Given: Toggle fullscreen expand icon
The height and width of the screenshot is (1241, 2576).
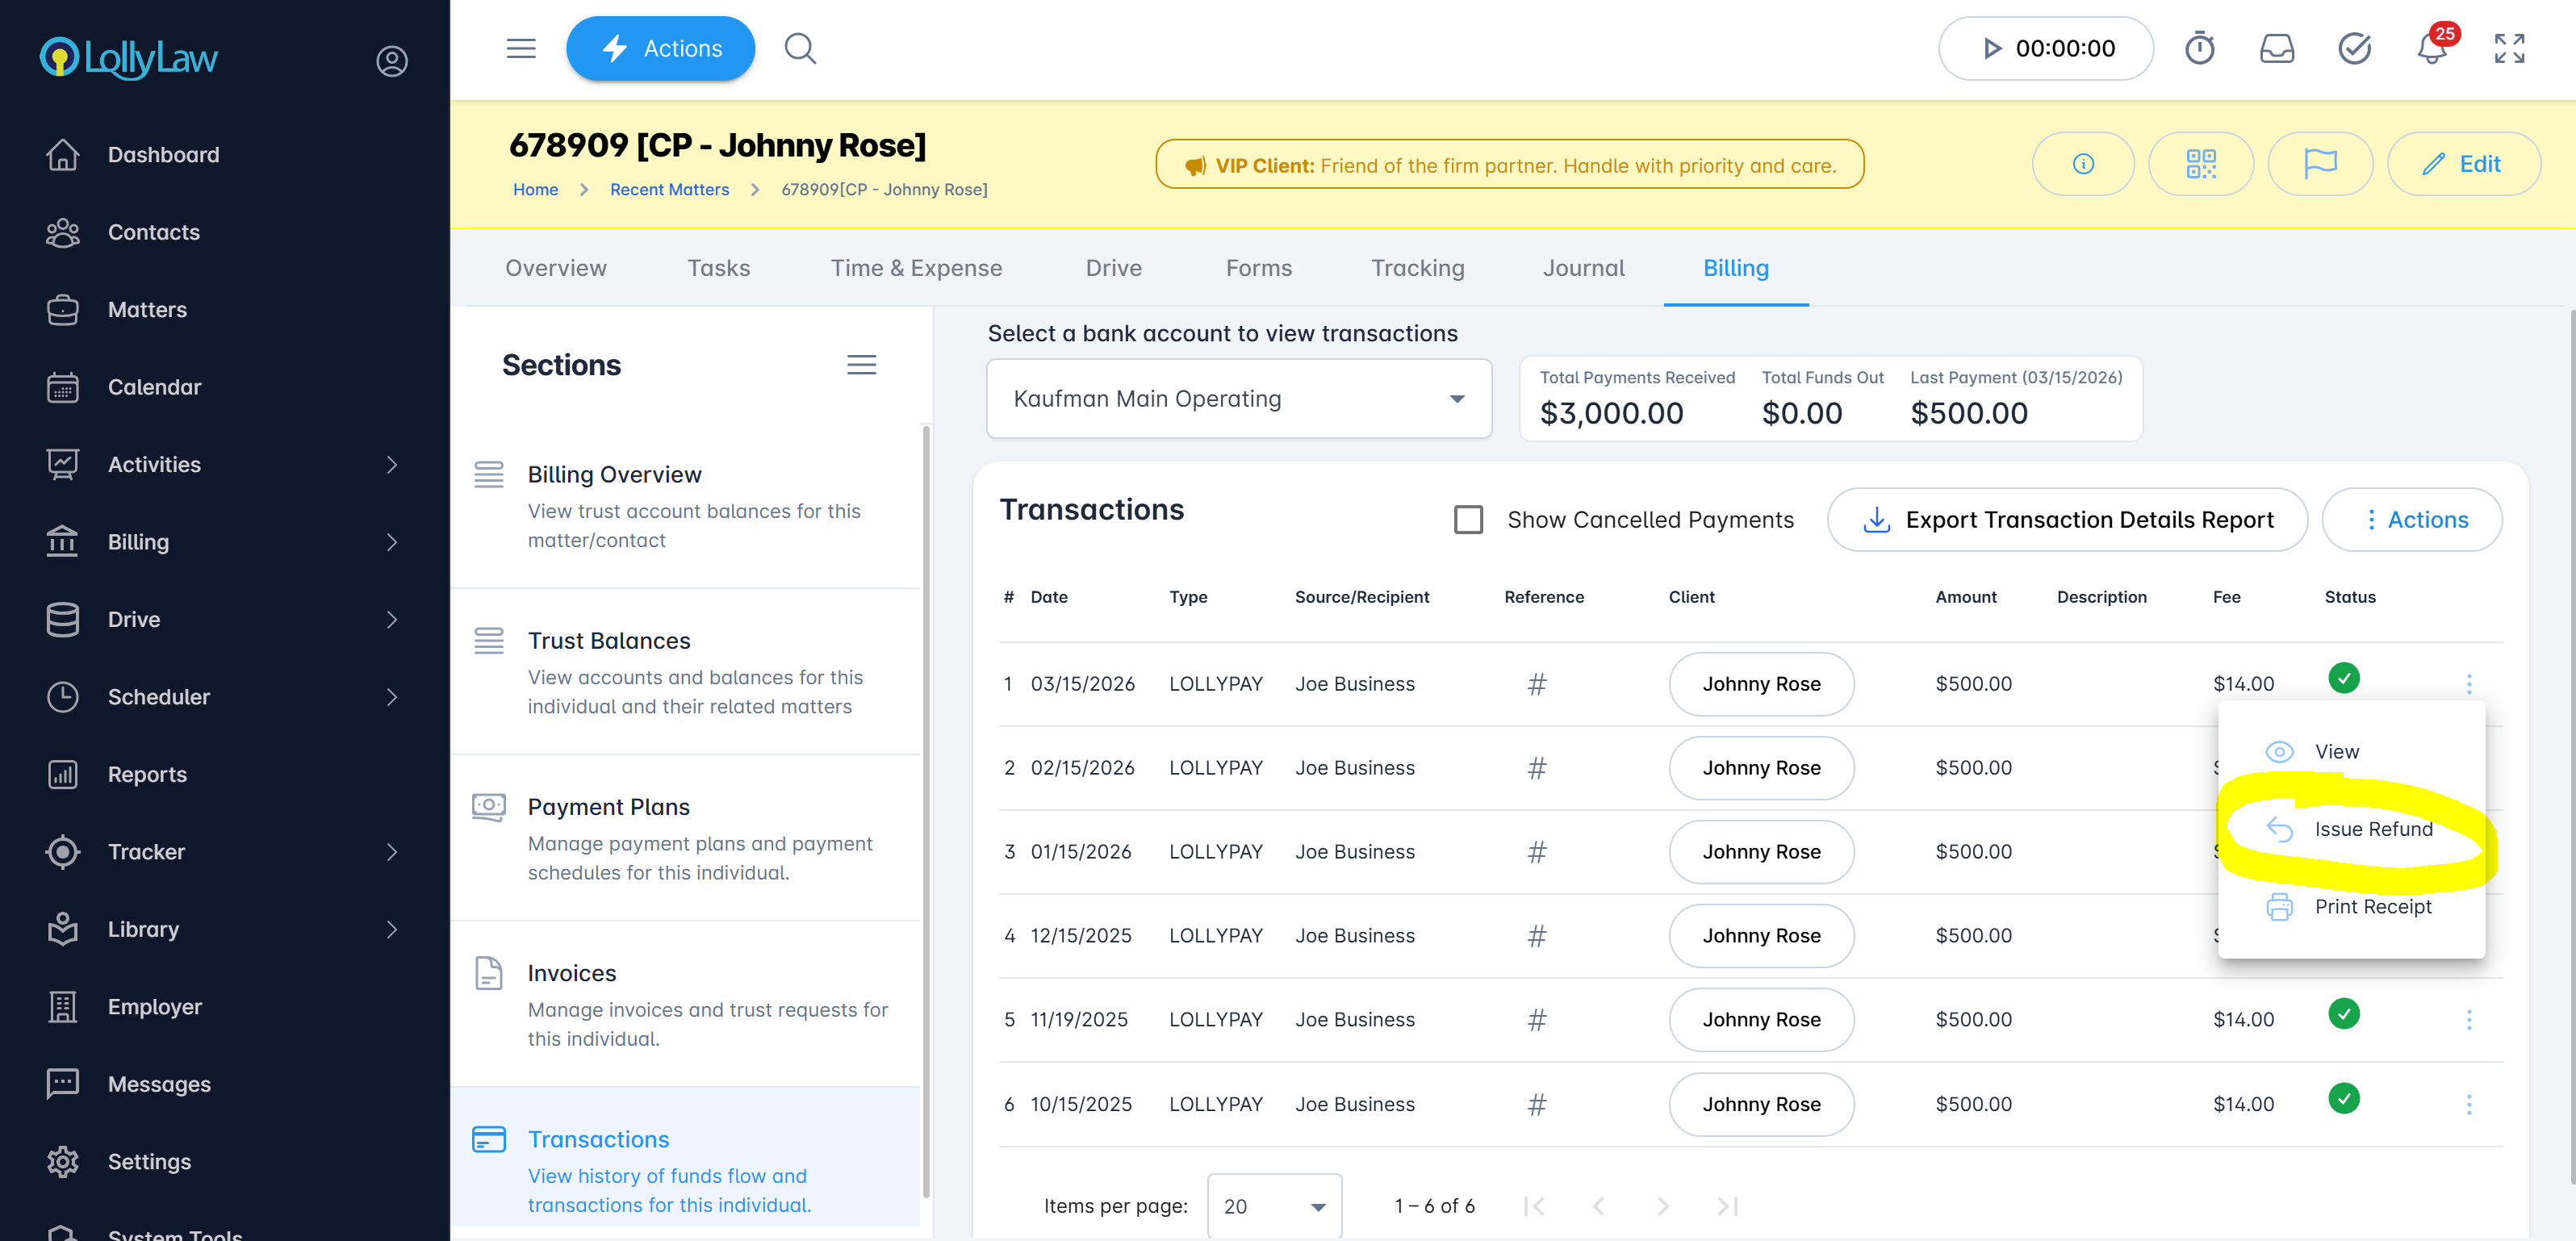Looking at the screenshot, I should [x=2509, y=49].
